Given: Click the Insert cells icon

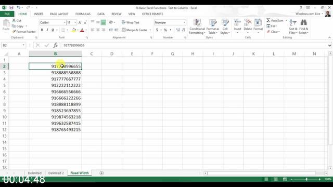Looking at the screenshot, I should tap(237, 22).
